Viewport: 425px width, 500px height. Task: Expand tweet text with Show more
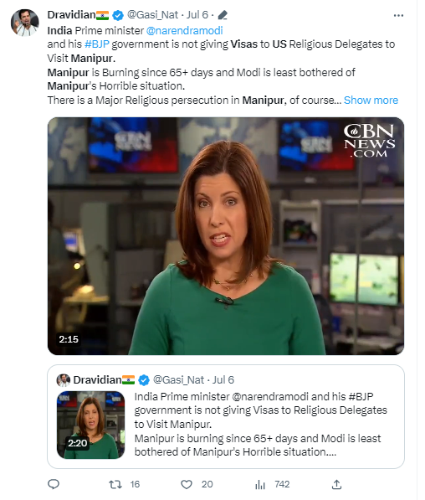(371, 101)
